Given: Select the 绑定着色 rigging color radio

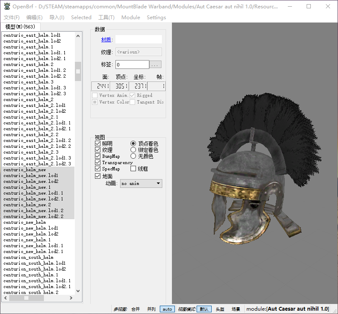Looking at the screenshot, I should pyautogui.click(x=133, y=150).
